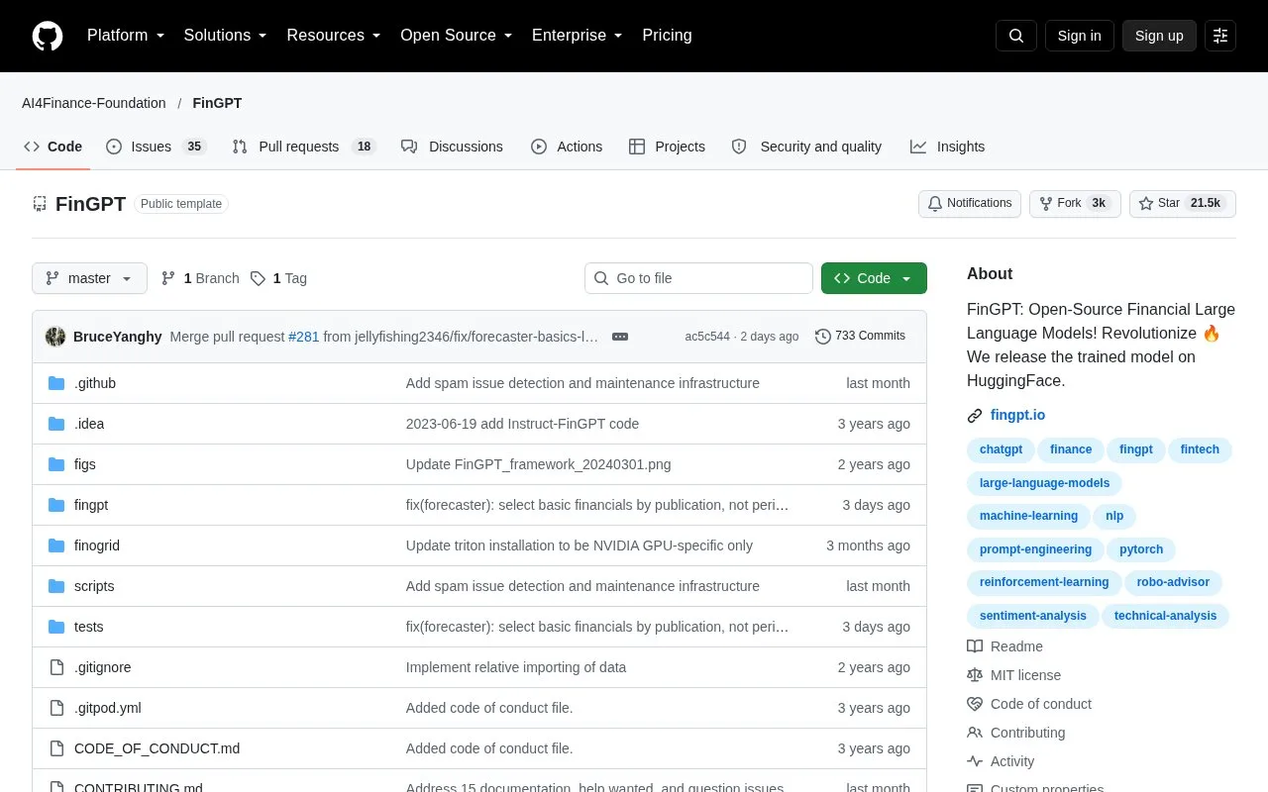Open pull request #281 link
This screenshot has width=1268, height=792.
(304, 337)
